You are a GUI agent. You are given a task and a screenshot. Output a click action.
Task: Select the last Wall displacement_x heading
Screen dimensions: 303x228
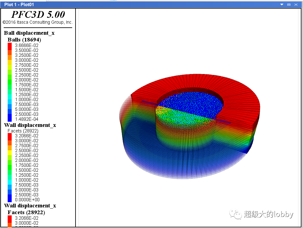tap(30, 206)
